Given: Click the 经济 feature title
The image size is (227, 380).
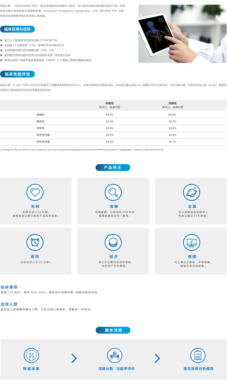Looking at the screenshot, I should click(113, 256).
